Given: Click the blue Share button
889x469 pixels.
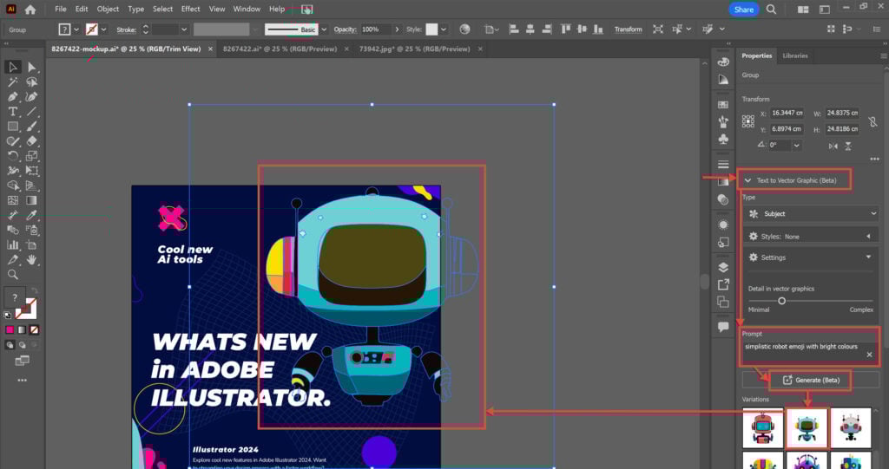Looking at the screenshot, I should (744, 10).
